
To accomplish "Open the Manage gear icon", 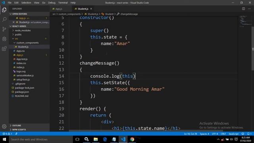I will click(4, 126).
